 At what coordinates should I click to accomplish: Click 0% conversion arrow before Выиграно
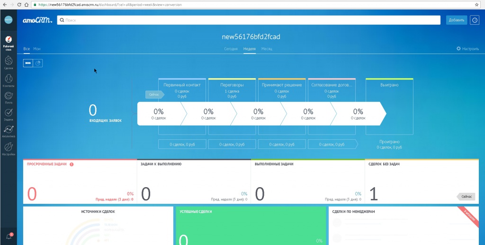(358, 114)
